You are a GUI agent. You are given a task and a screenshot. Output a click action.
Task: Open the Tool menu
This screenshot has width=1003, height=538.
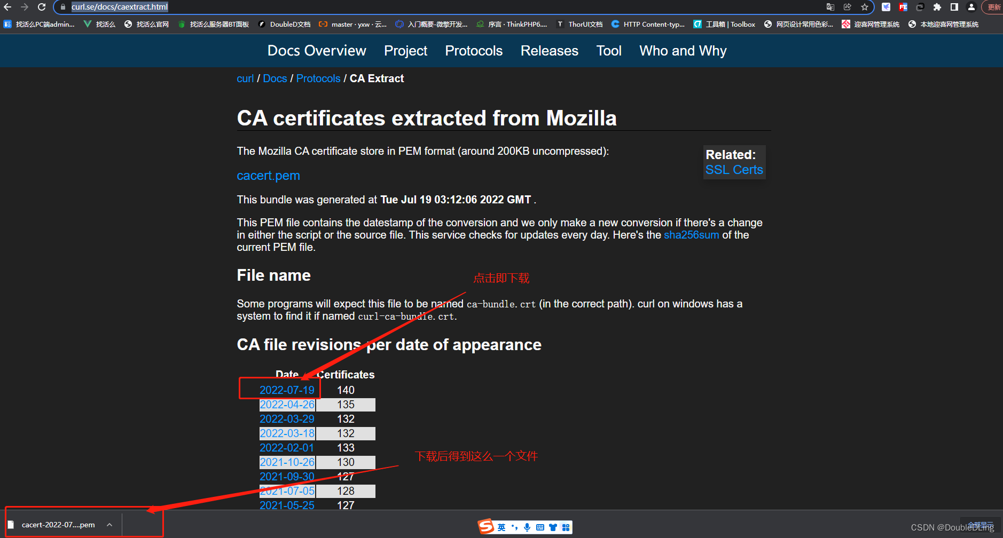(x=609, y=51)
